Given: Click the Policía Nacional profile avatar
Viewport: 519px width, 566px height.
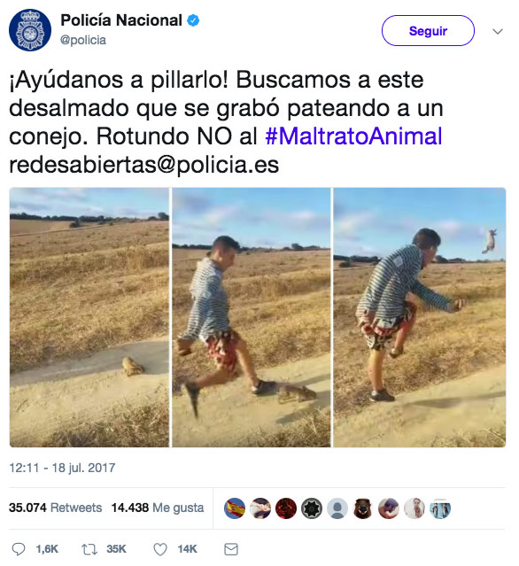Looking at the screenshot, I should pos(30,30).
